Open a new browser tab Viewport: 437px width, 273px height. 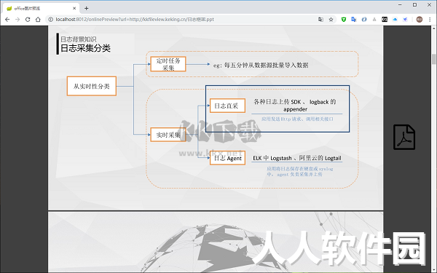[87, 8]
